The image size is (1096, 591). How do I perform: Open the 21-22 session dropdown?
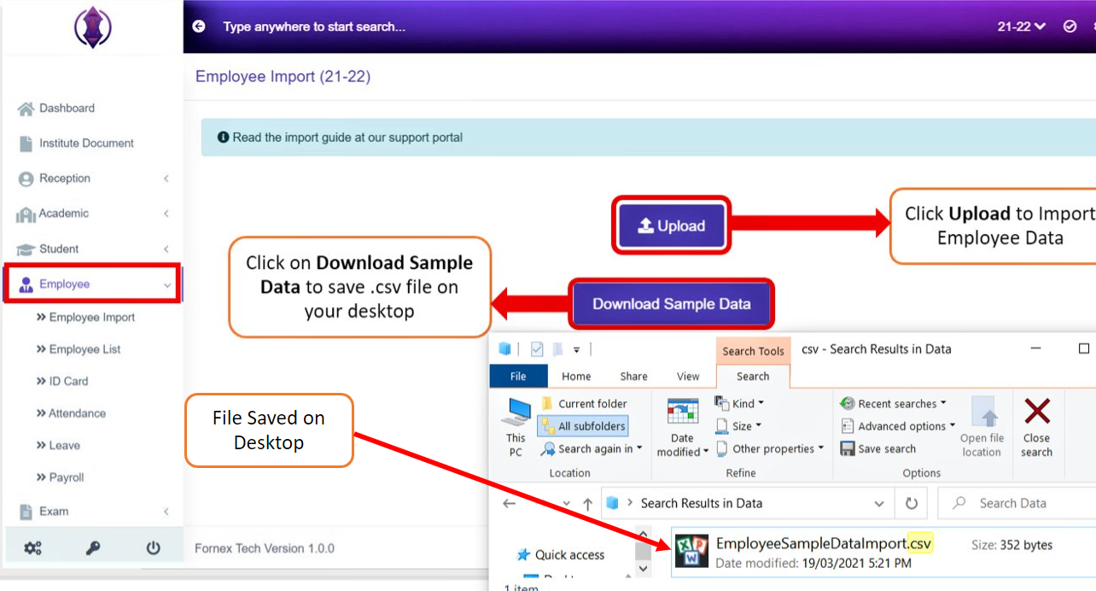[1021, 26]
